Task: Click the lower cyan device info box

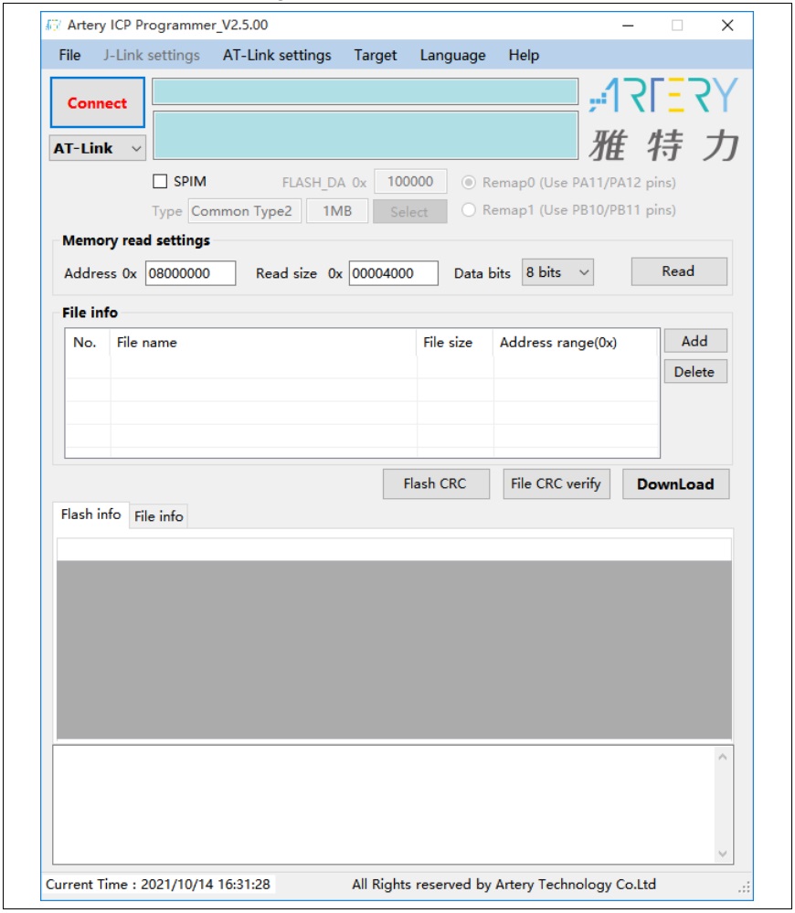Action: [x=366, y=135]
